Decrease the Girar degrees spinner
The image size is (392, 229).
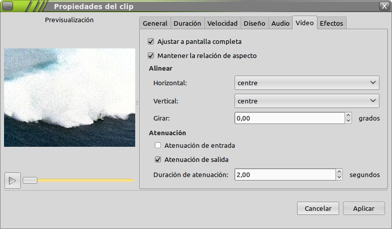pos(348,121)
